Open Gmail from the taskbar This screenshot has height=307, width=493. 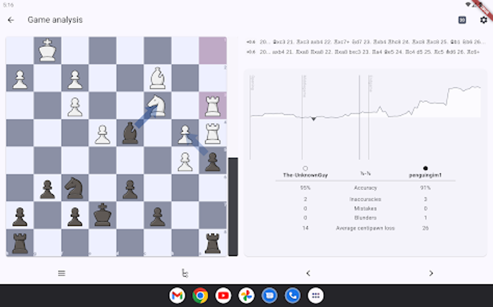[177, 295]
